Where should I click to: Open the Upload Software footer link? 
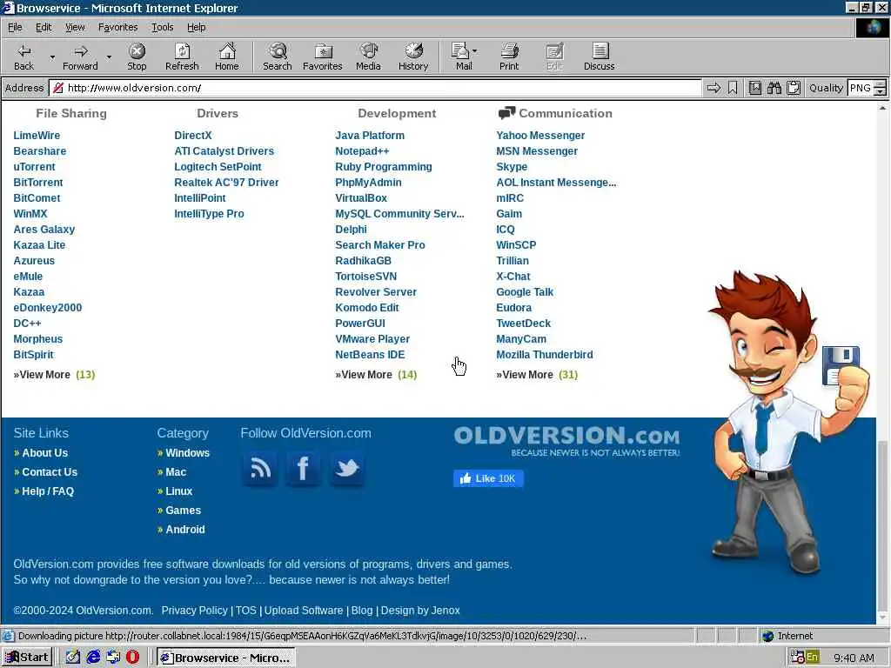click(x=304, y=610)
